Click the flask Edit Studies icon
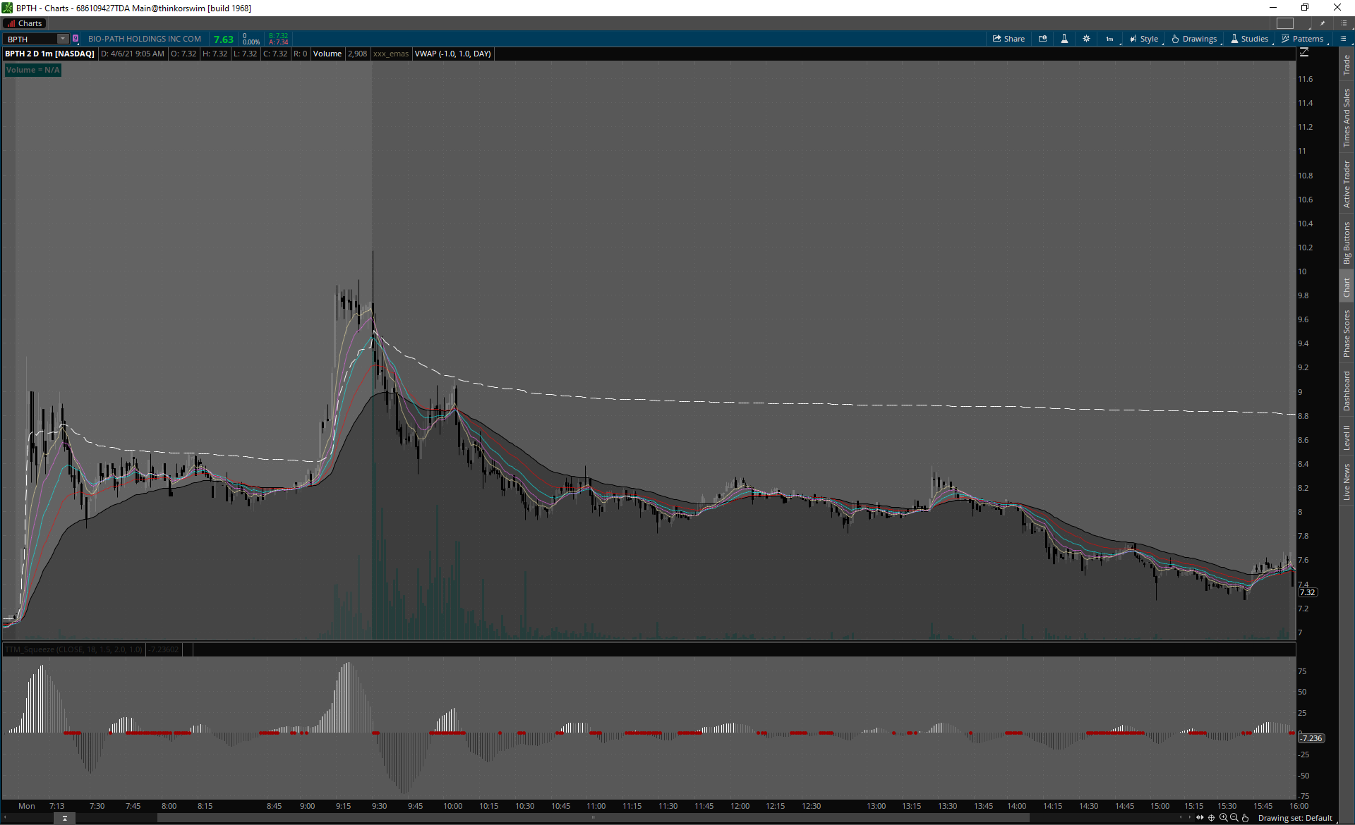1355x825 pixels. click(x=1064, y=39)
